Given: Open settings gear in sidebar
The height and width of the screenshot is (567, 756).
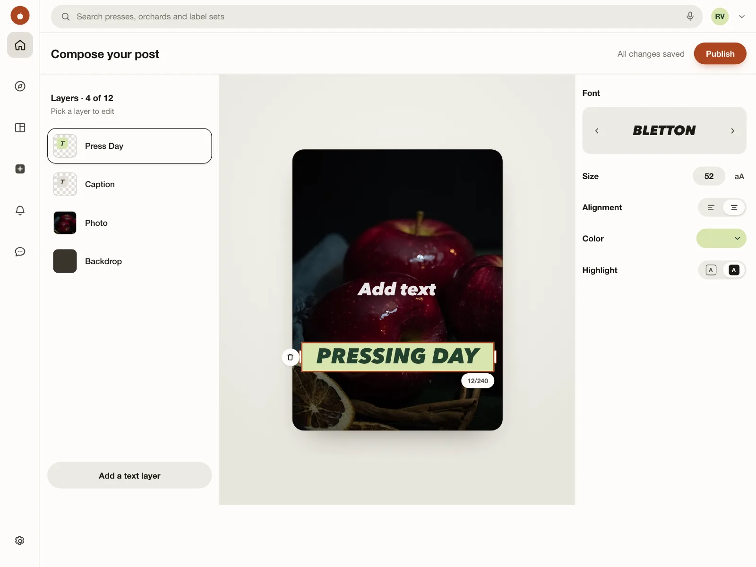Looking at the screenshot, I should click(x=20, y=541).
